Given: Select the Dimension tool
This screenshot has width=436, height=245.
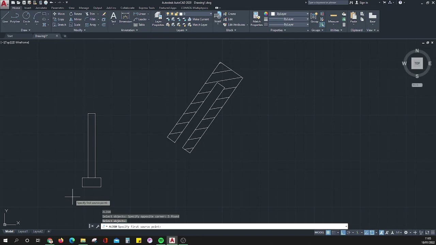Looking at the screenshot, I should (125, 18).
